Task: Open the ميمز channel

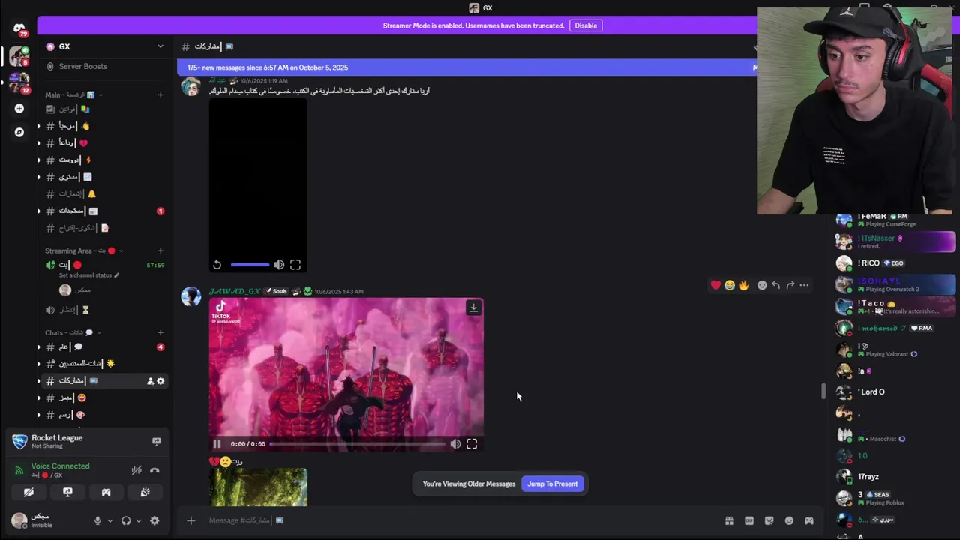Action: coord(103,397)
